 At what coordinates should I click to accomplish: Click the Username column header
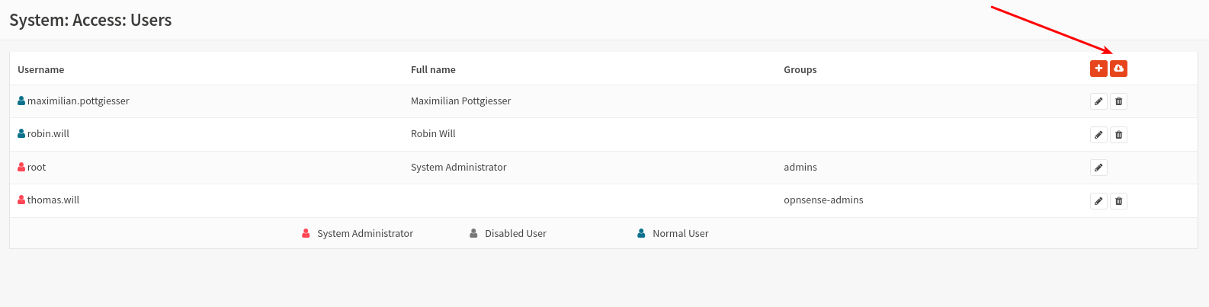pyautogui.click(x=41, y=69)
